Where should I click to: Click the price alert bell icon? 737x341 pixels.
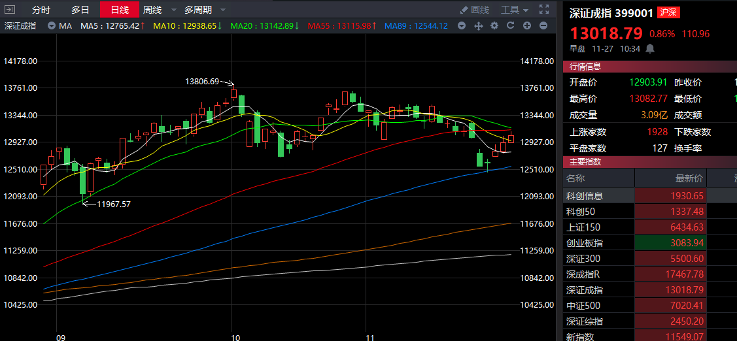click(650, 48)
